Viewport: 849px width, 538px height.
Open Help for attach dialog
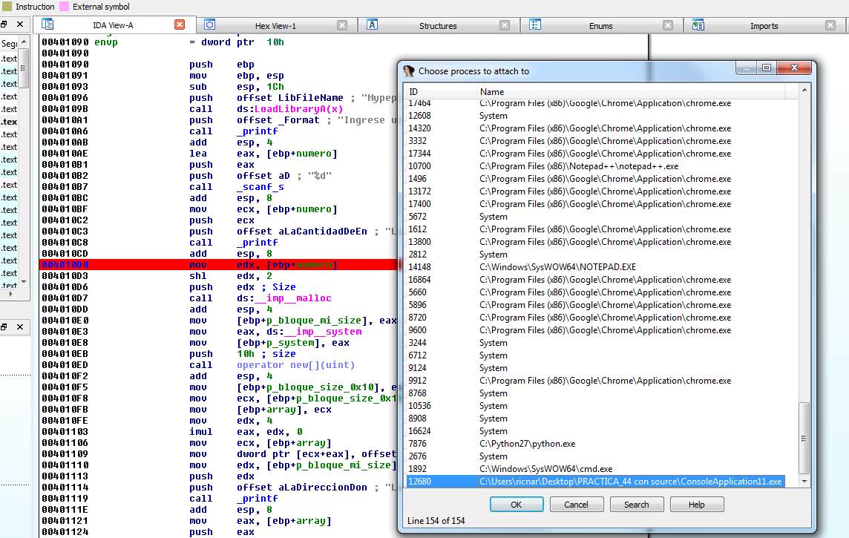pos(696,505)
